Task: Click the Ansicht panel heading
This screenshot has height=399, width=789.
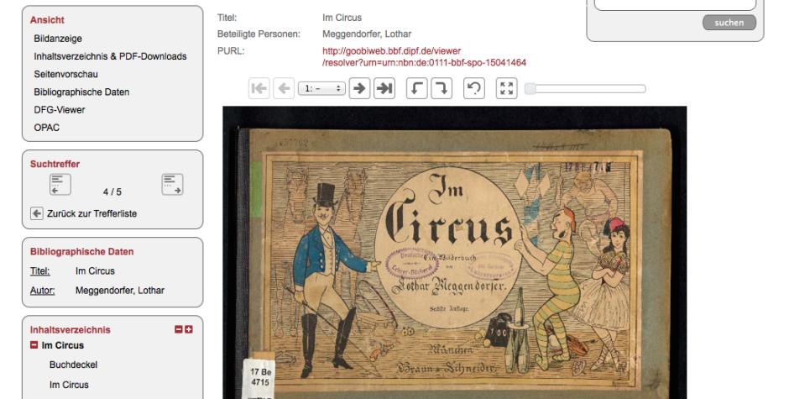Action: [x=47, y=20]
